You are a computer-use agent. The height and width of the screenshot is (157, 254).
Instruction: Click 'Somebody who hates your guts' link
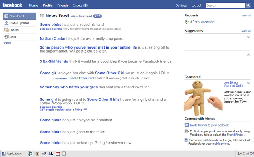click(x=69, y=87)
